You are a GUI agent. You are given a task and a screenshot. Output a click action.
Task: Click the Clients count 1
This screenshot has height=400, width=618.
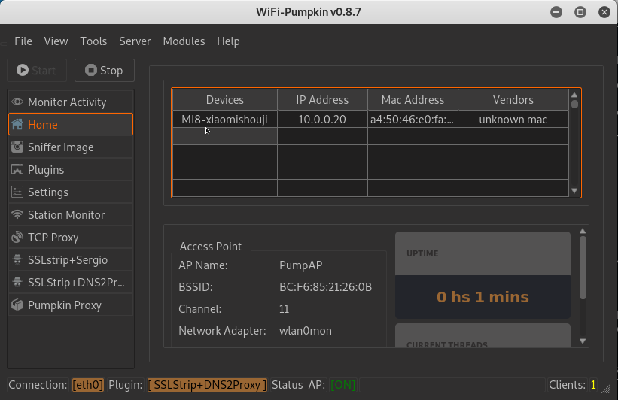[x=593, y=385]
